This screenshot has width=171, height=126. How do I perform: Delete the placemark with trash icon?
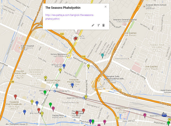[103, 25]
